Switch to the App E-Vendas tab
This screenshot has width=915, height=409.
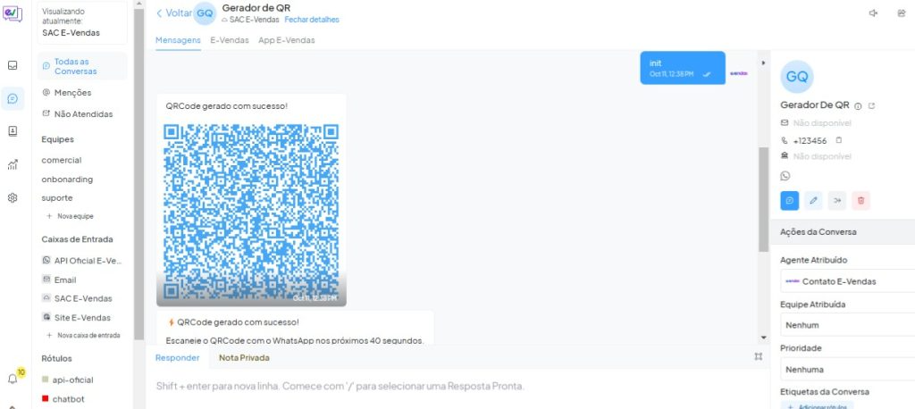tap(287, 40)
